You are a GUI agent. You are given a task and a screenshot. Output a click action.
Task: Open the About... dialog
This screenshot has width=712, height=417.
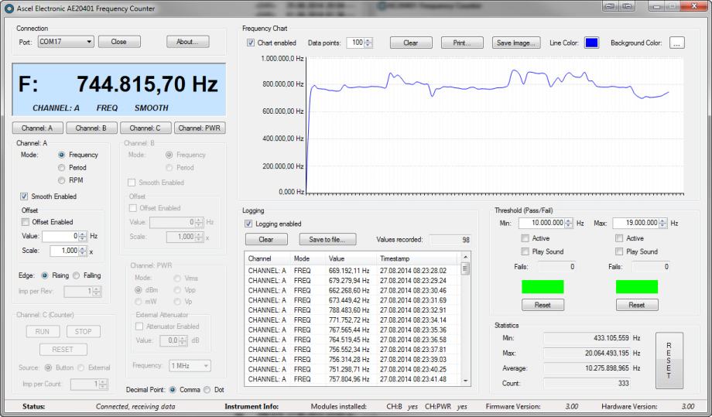click(187, 42)
